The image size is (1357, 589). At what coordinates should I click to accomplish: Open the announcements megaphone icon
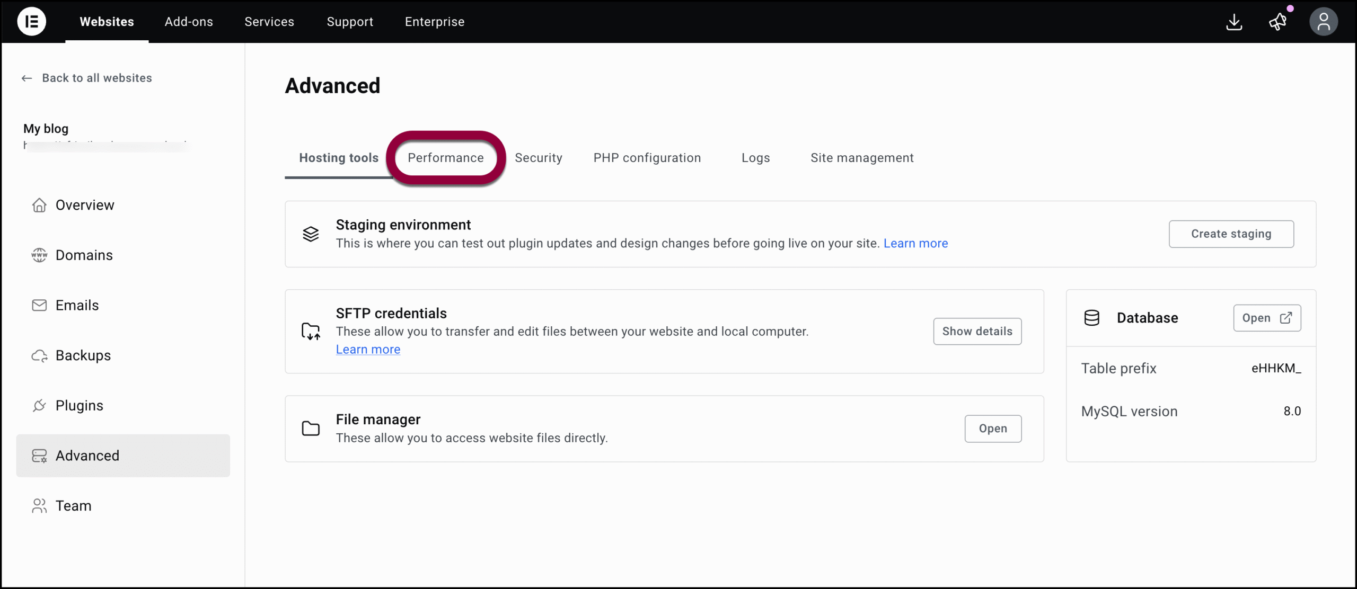(x=1278, y=22)
